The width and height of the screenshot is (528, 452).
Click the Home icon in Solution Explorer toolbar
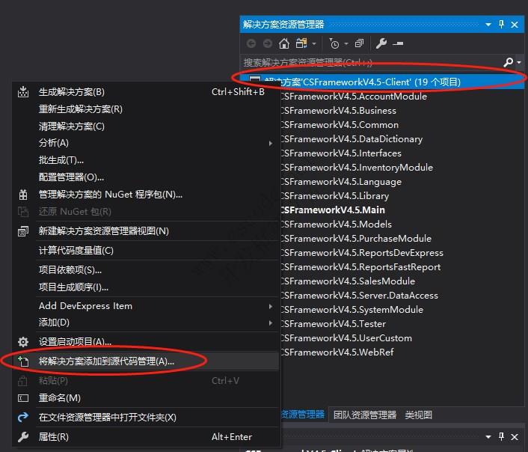284,43
